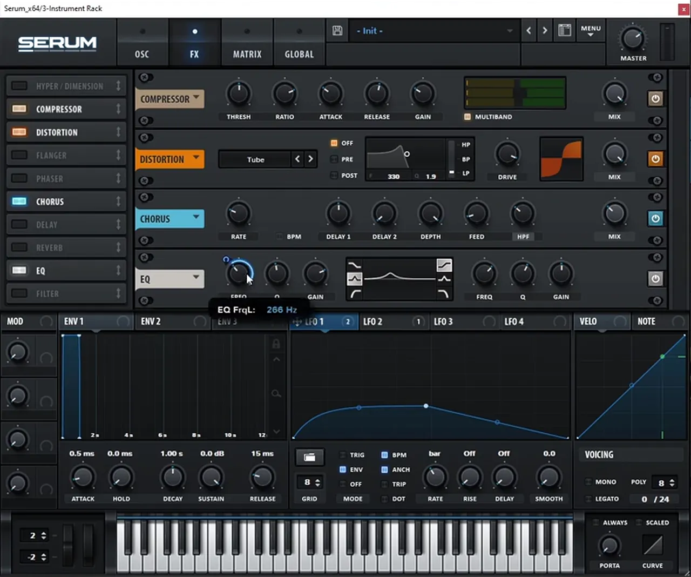691x577 pixels.
Task: Click the save preset floppy disk icon
Action: pyautogui.click(x=337, y=31)
